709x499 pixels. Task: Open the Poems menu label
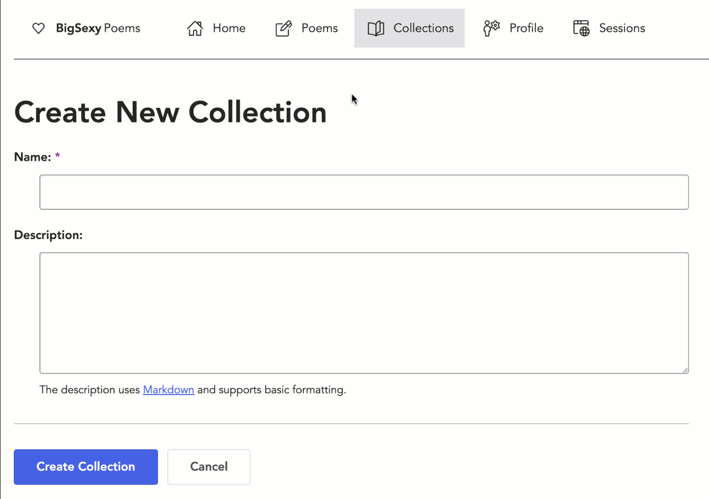319,28
